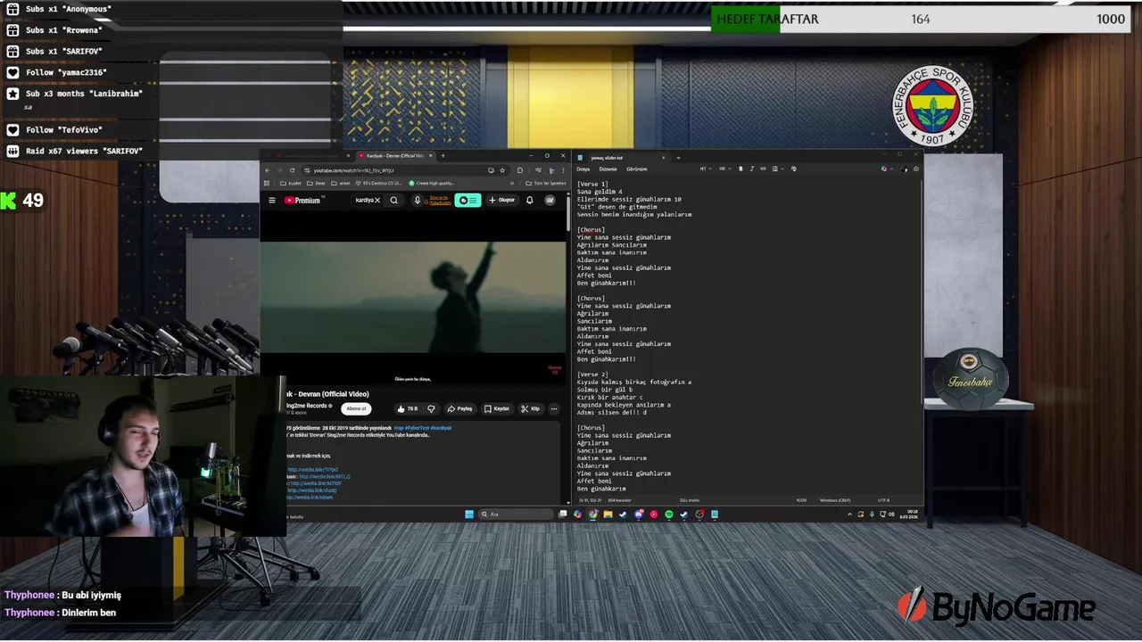The height and width of the screenshot is (642, 1142).
Task: Click the taskbar Ara search box
Action: click(516, 514)
